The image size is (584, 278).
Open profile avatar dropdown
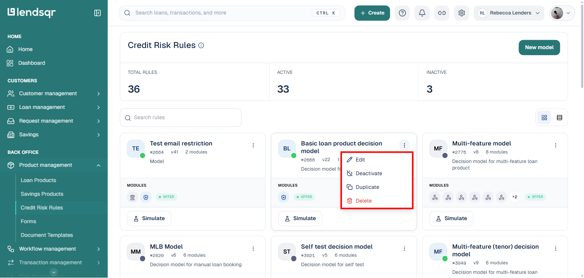[562, 13]
